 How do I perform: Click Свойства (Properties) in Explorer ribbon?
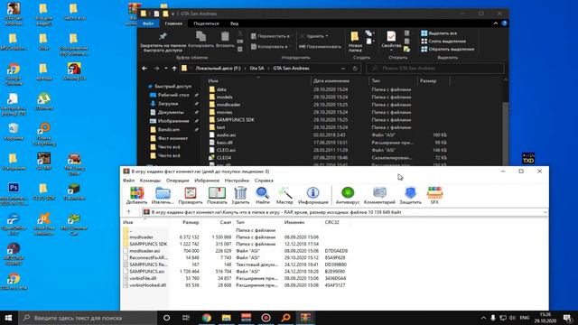click(391, 40)
